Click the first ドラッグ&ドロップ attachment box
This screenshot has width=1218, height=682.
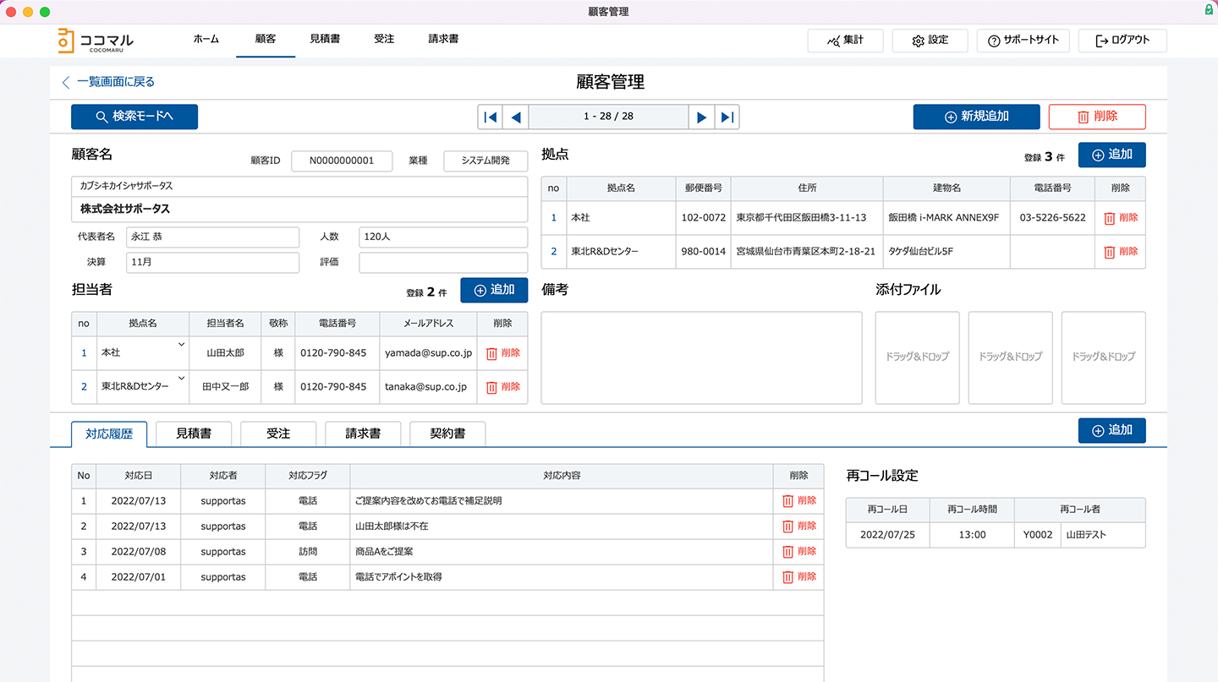click(917, 357)
